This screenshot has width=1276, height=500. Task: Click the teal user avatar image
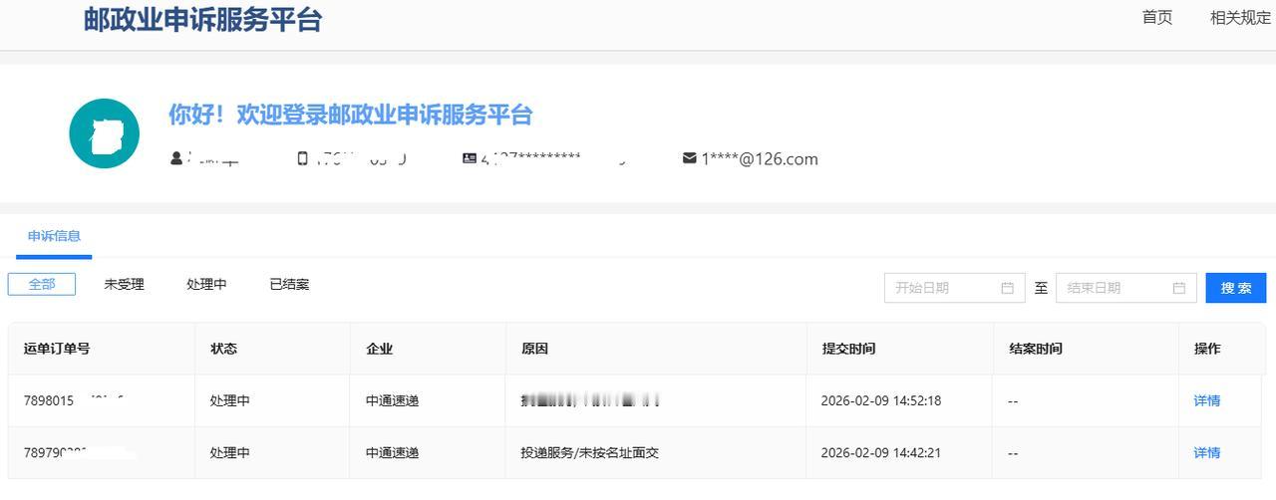click(x=104, y=133)
